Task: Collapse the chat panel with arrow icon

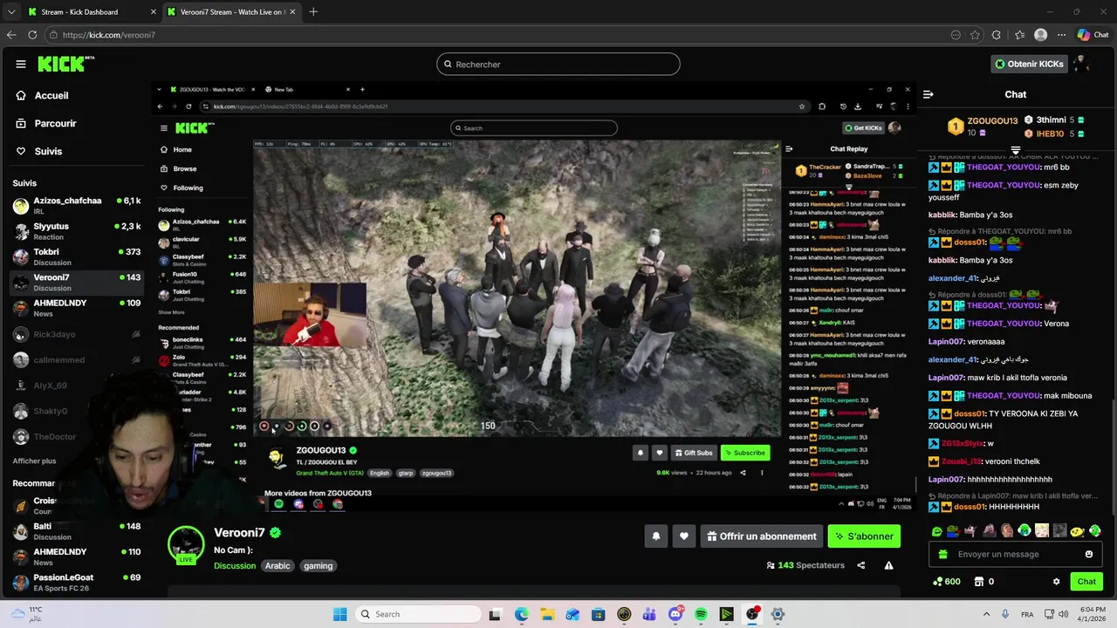Action: click(x=929, y=94)
